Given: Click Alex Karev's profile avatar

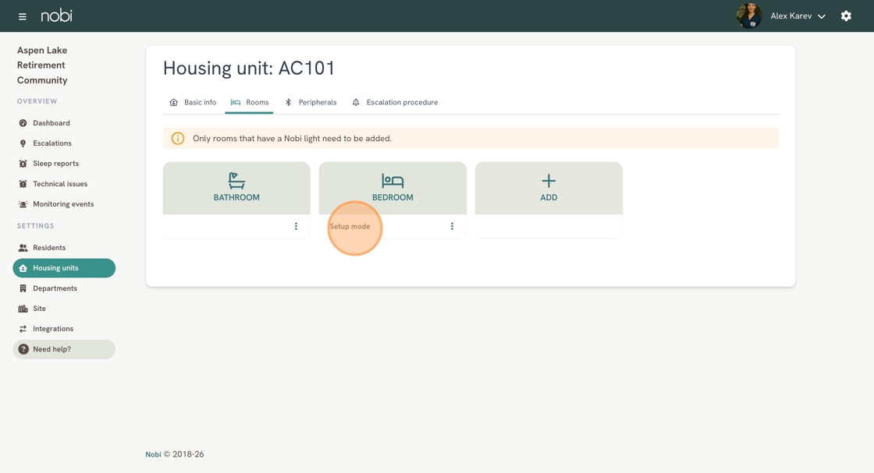Looking at the screenshot, I should pos(749,16).
